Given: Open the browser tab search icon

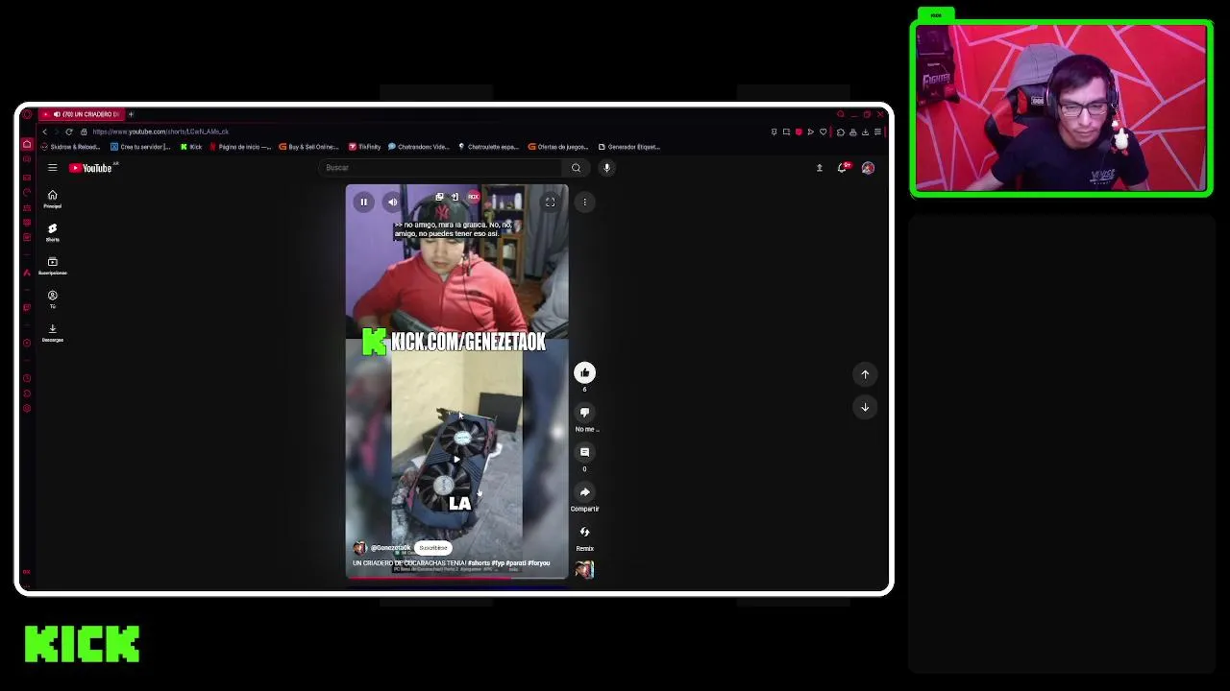Looking at the screenshot, I should [x=840, y=114].
